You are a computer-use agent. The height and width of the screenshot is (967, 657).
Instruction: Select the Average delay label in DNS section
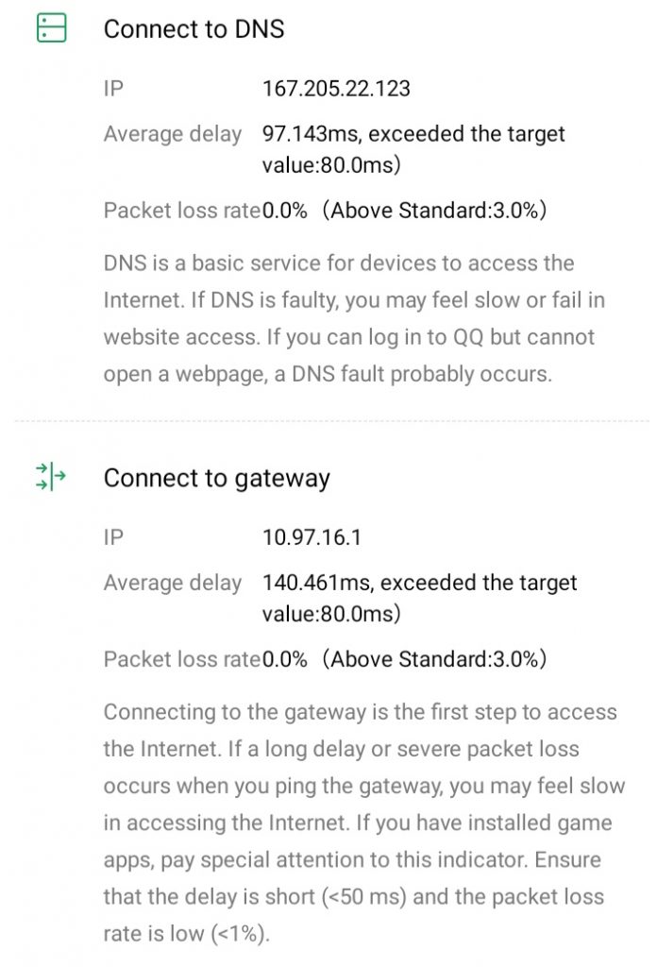tap(173, 134)
